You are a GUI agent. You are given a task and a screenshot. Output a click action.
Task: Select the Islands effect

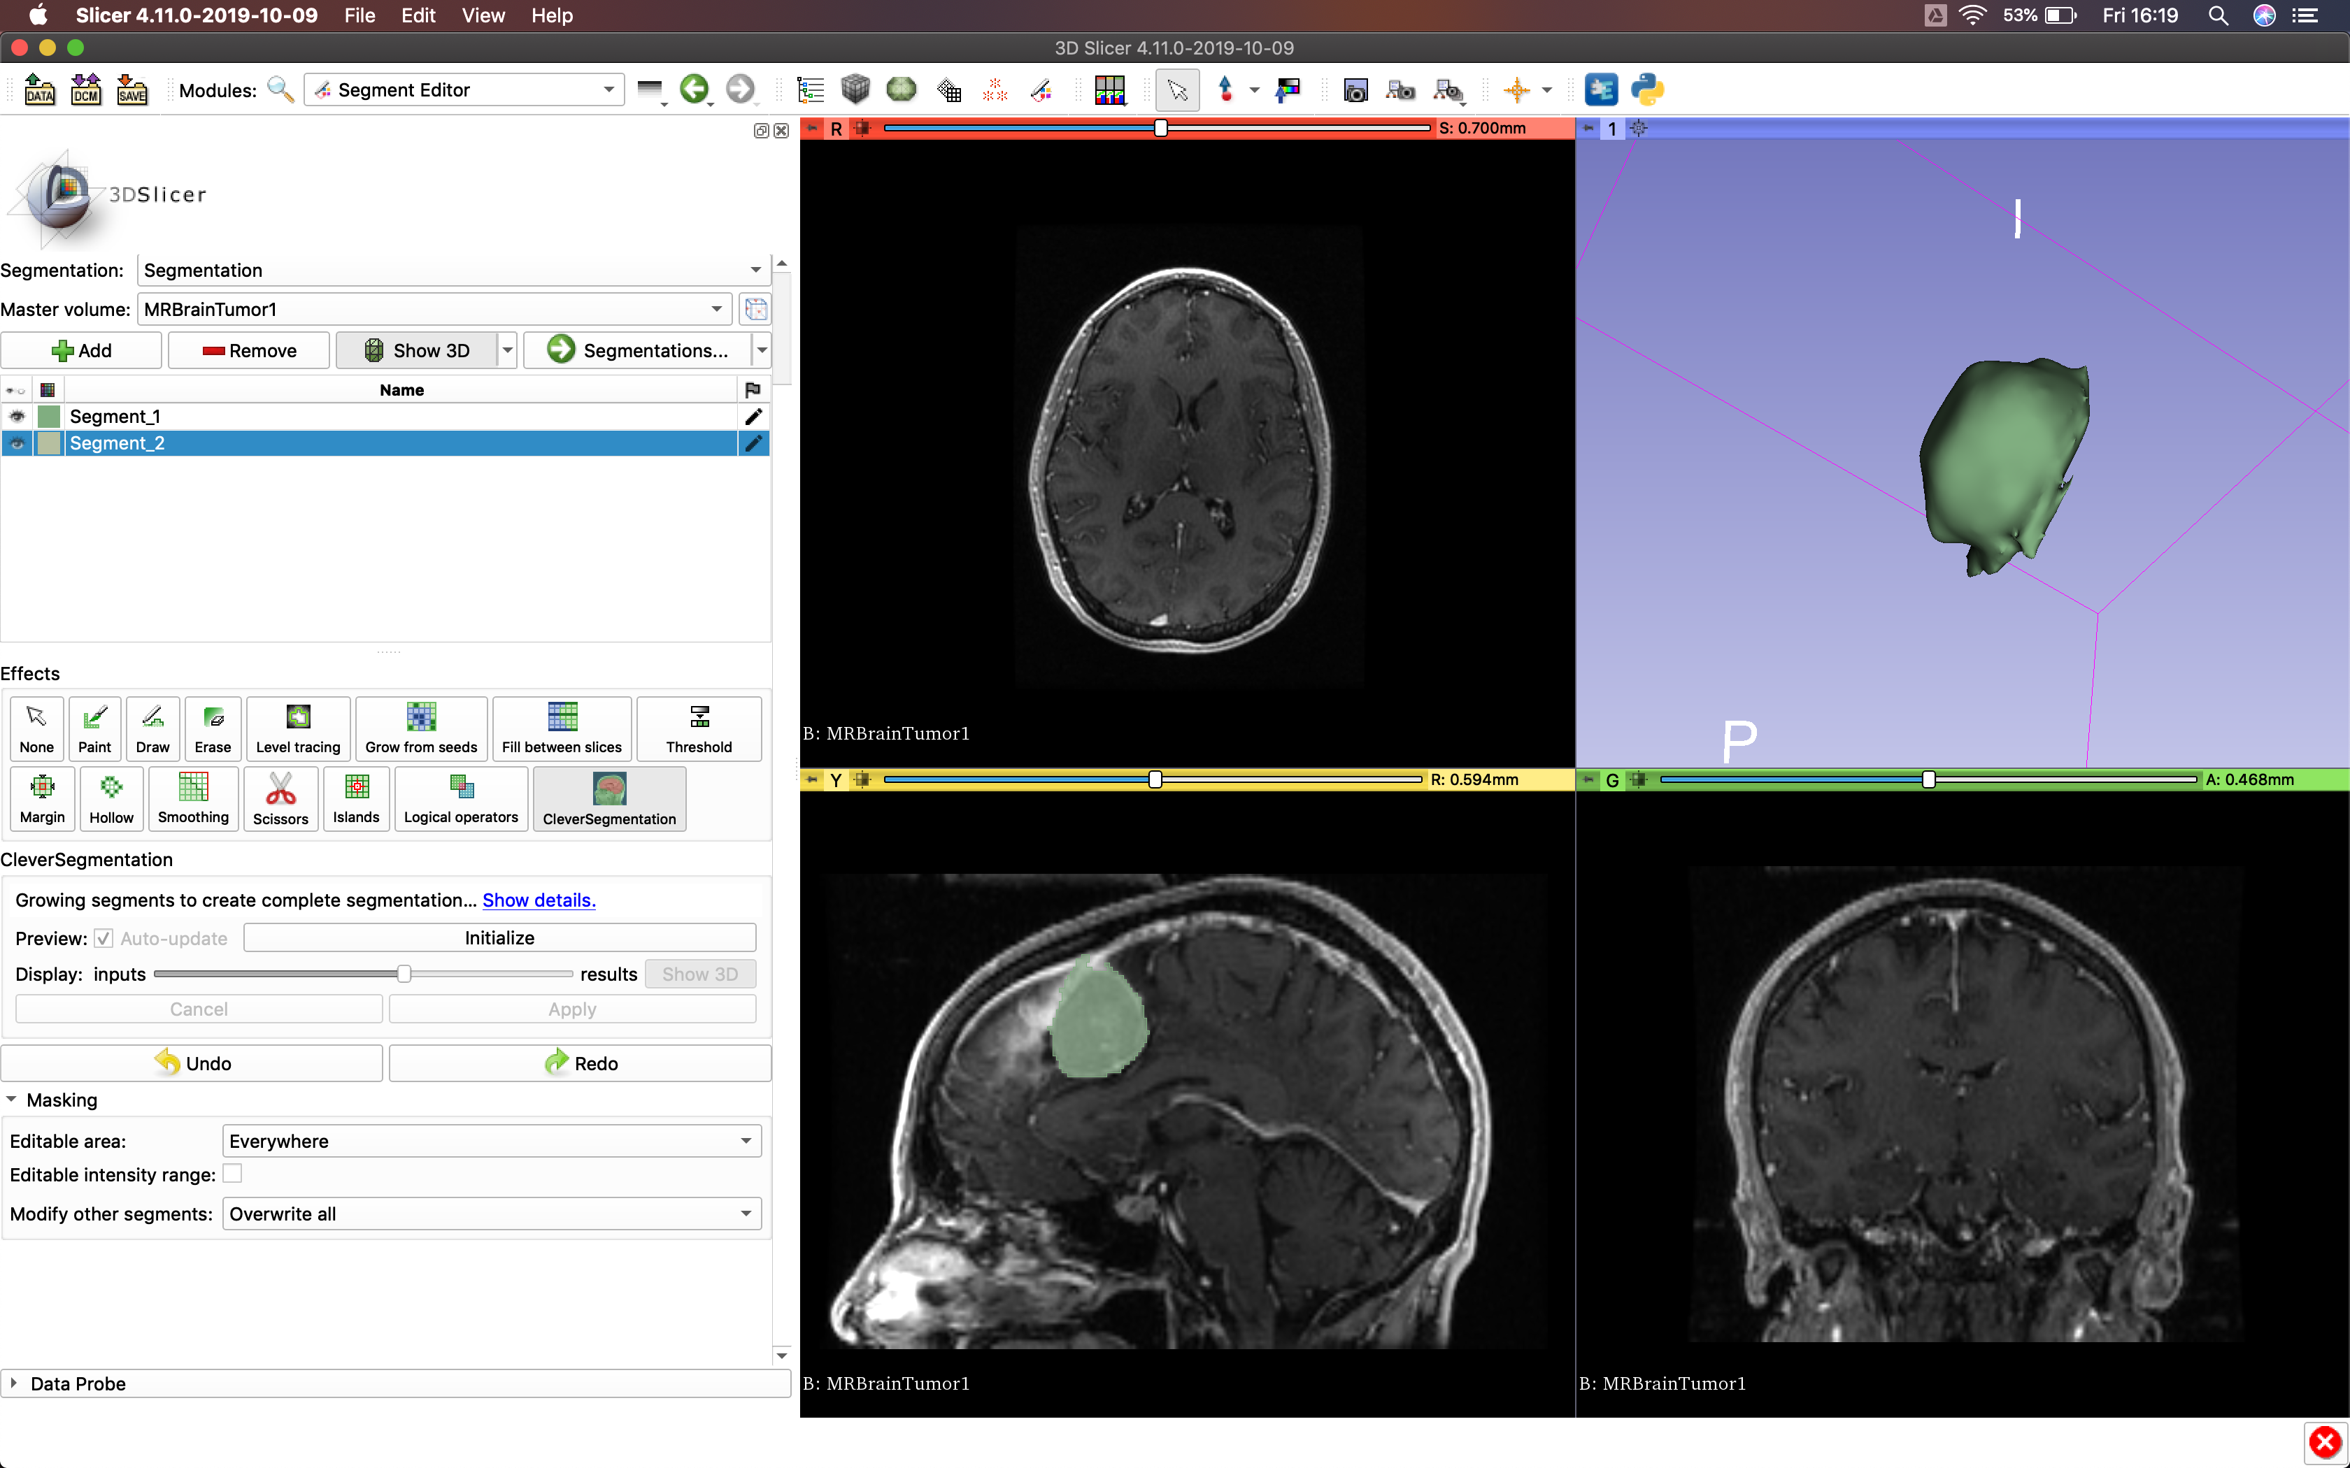click(355, 798)
